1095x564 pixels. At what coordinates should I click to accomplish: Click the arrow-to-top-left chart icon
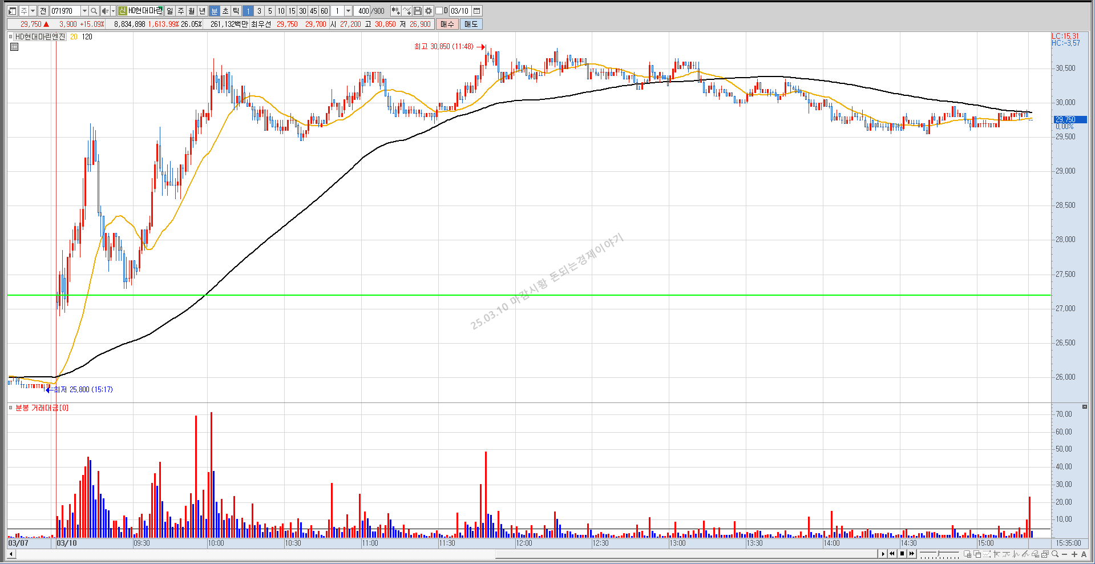pyautogui.click(x=997, y=554)
